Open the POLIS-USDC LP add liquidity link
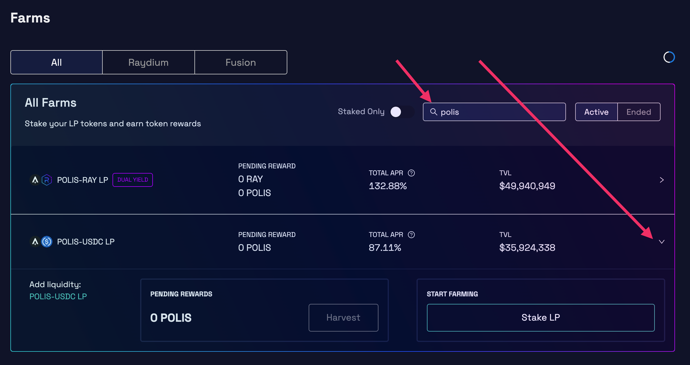 [58, 296]
